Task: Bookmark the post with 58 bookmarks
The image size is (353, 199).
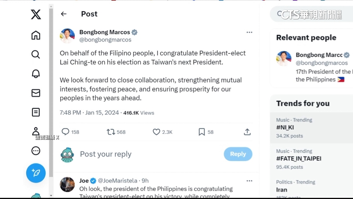Action: [202, 132]
